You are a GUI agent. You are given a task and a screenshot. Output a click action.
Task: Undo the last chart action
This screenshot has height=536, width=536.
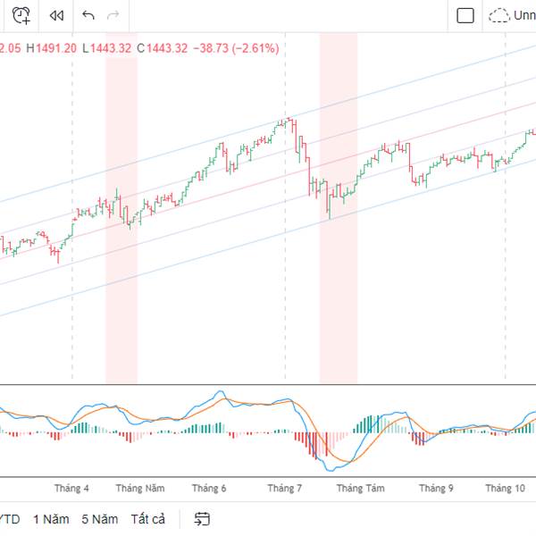click(88, 15)
